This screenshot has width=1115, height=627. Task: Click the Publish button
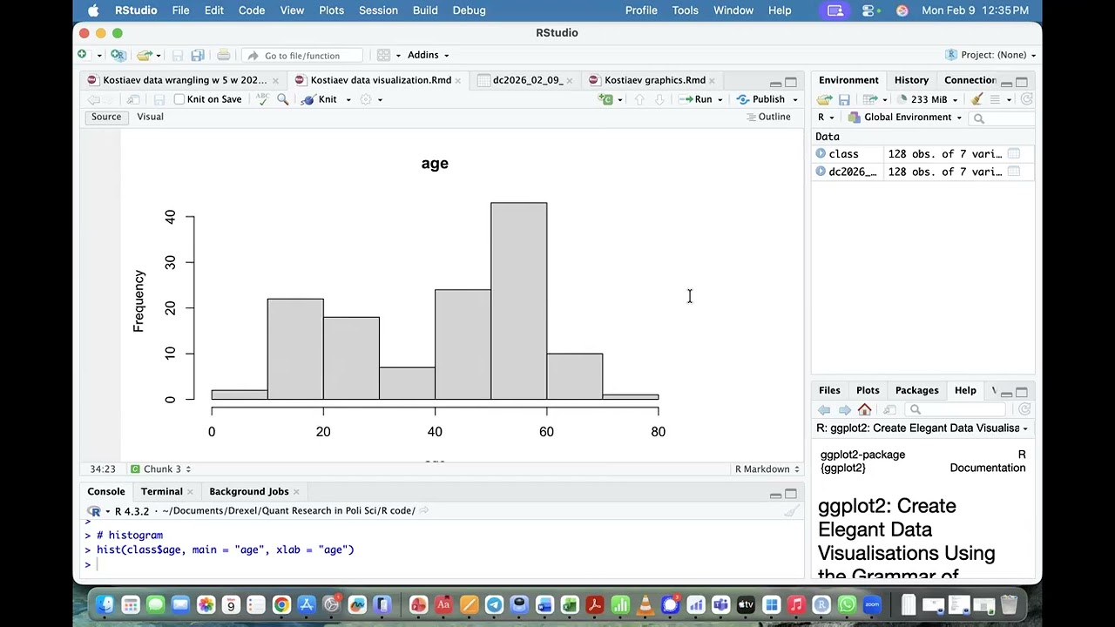click(761, 99)
